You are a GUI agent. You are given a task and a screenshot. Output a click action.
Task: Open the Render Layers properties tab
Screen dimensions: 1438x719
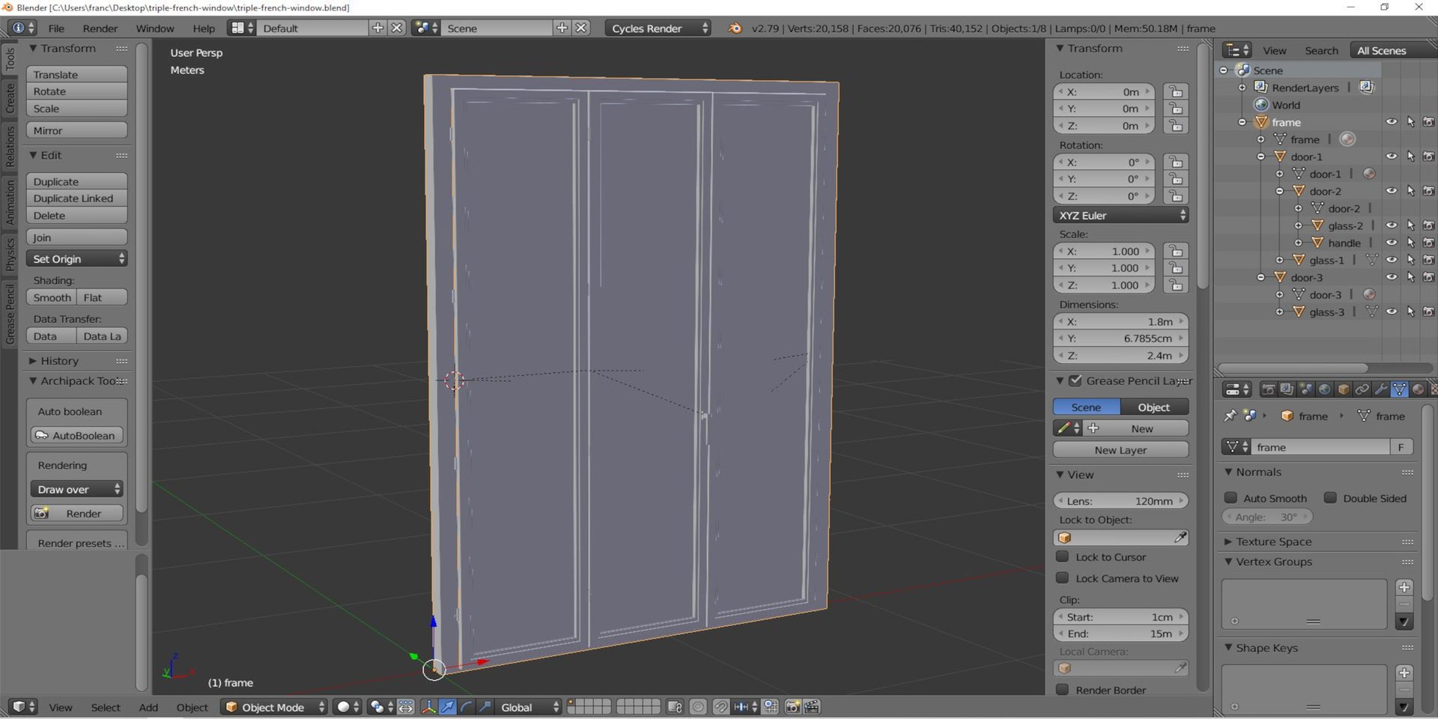click(x=1287, y=389)
